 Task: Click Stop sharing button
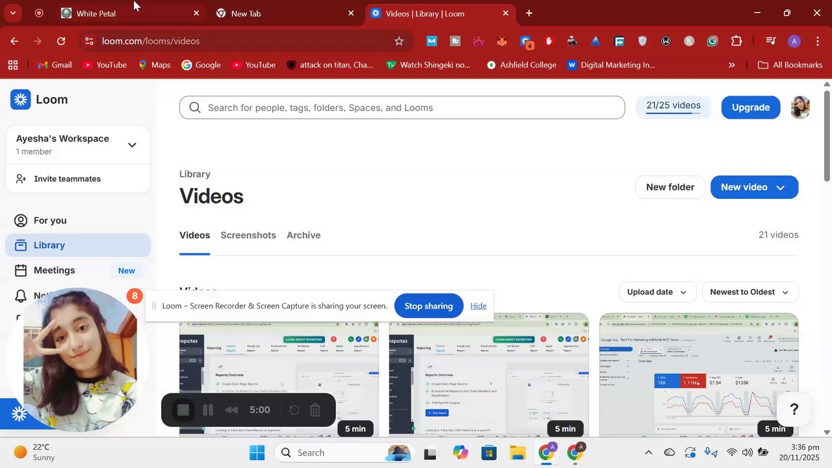[x=428, y=306]
